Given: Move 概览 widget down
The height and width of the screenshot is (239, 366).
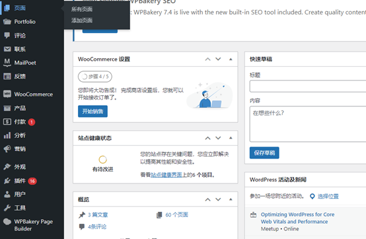Looking at the screenshot, I should coord(218,199).
